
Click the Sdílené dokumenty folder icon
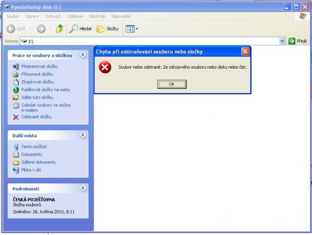[x=16, y=163]
